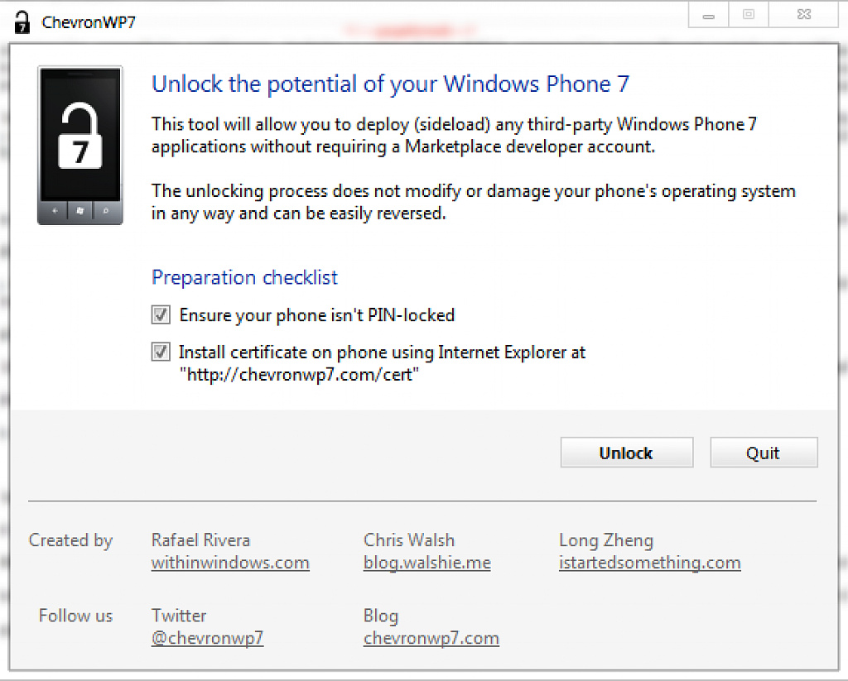Click the 'http://chevronwp7.com/cert' text

[299, 375]
